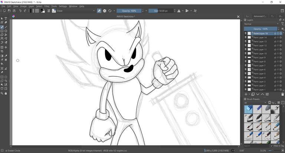This screenshot has width=285, height=153.
Task: Click the Save document icon
Action: (x=14, y=11)
